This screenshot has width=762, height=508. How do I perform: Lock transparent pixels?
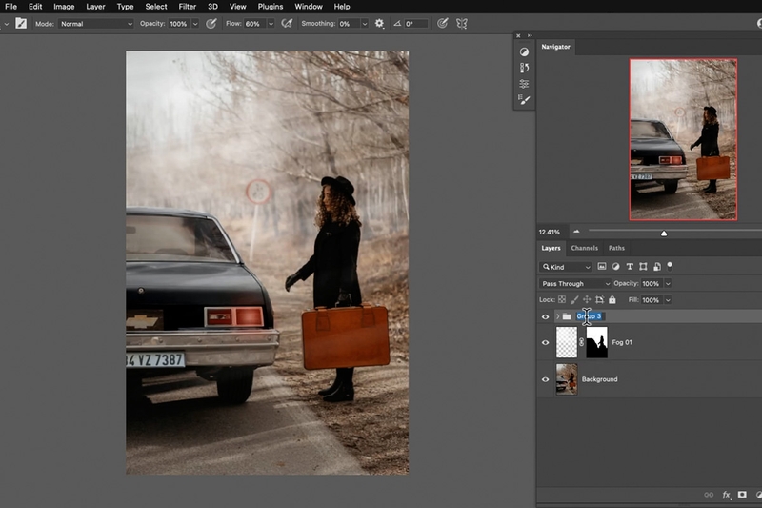(x=562, y=300)
